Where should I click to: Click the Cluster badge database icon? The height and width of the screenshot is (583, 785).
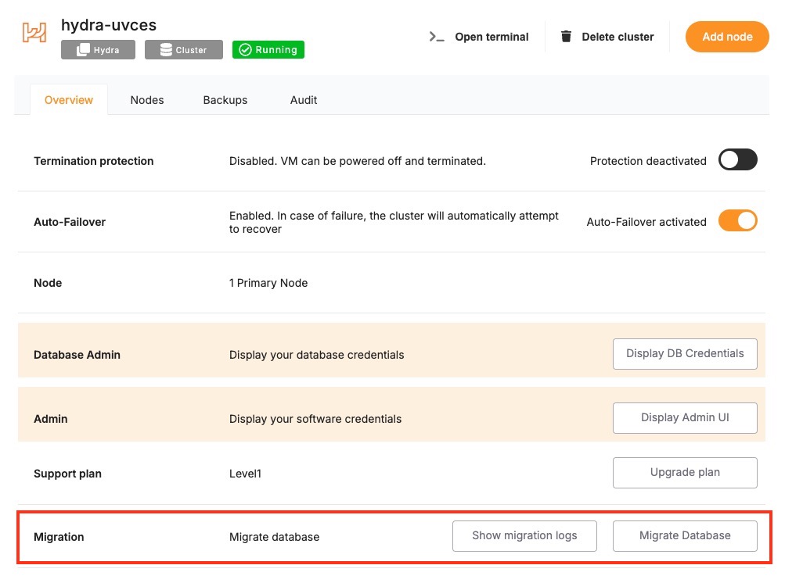tap(166, 50)
